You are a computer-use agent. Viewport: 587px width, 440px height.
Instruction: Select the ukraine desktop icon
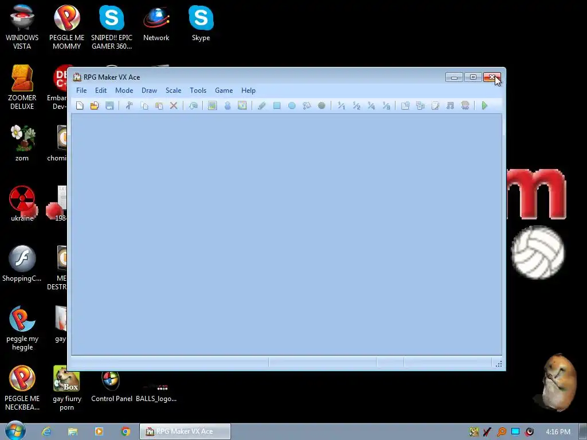pos(22,203)
